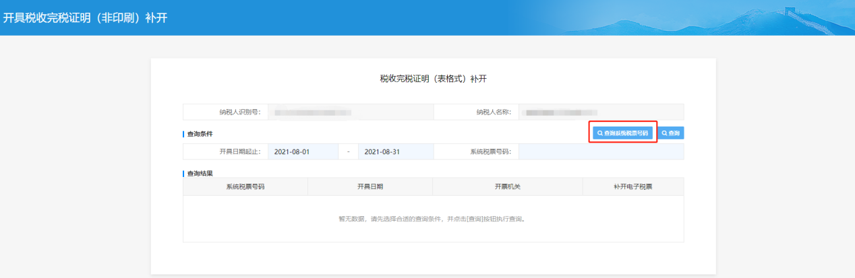
Task: Click the 查询系统税票号码 button
Action: click(623, 133)
